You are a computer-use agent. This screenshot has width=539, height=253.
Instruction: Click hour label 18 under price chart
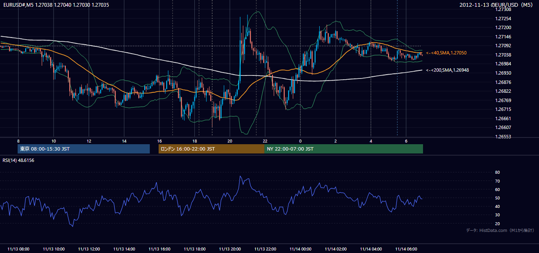[194, 141]
